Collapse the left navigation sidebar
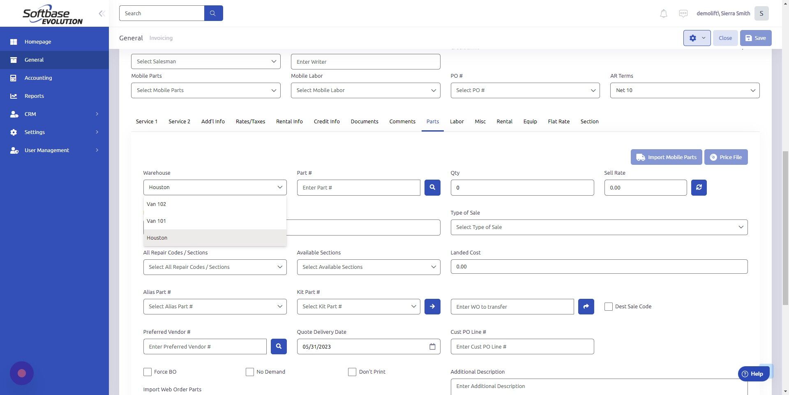The height and width of the screenshot is (395, 789). point(102,13)
